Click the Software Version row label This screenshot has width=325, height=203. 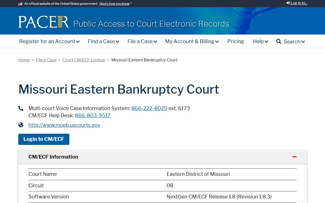click(x=48, y=197)
